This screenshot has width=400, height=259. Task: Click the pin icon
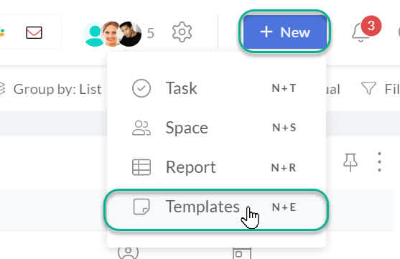(x=350, y=162)
